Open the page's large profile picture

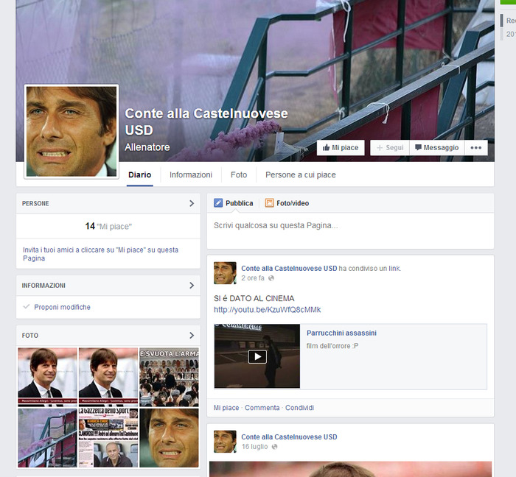pos(72,132)
